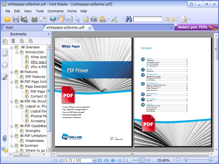Click the Open file folder icon

point(8,19)
